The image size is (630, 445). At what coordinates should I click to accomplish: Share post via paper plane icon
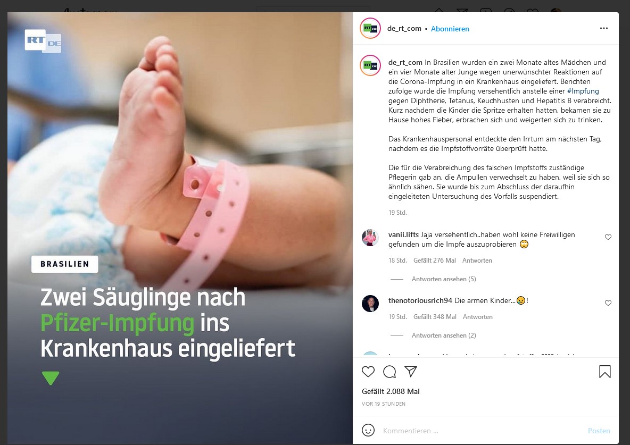click(411, 372)
